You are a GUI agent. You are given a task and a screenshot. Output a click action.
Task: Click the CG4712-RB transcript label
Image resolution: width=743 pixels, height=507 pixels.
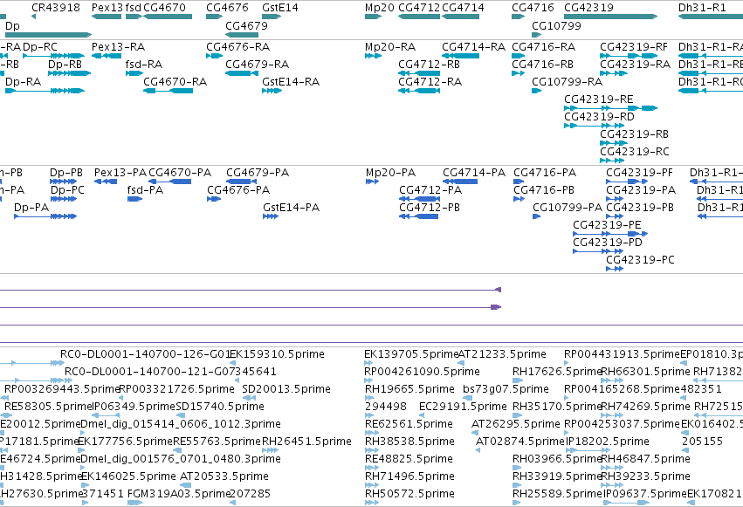point(429,65)
